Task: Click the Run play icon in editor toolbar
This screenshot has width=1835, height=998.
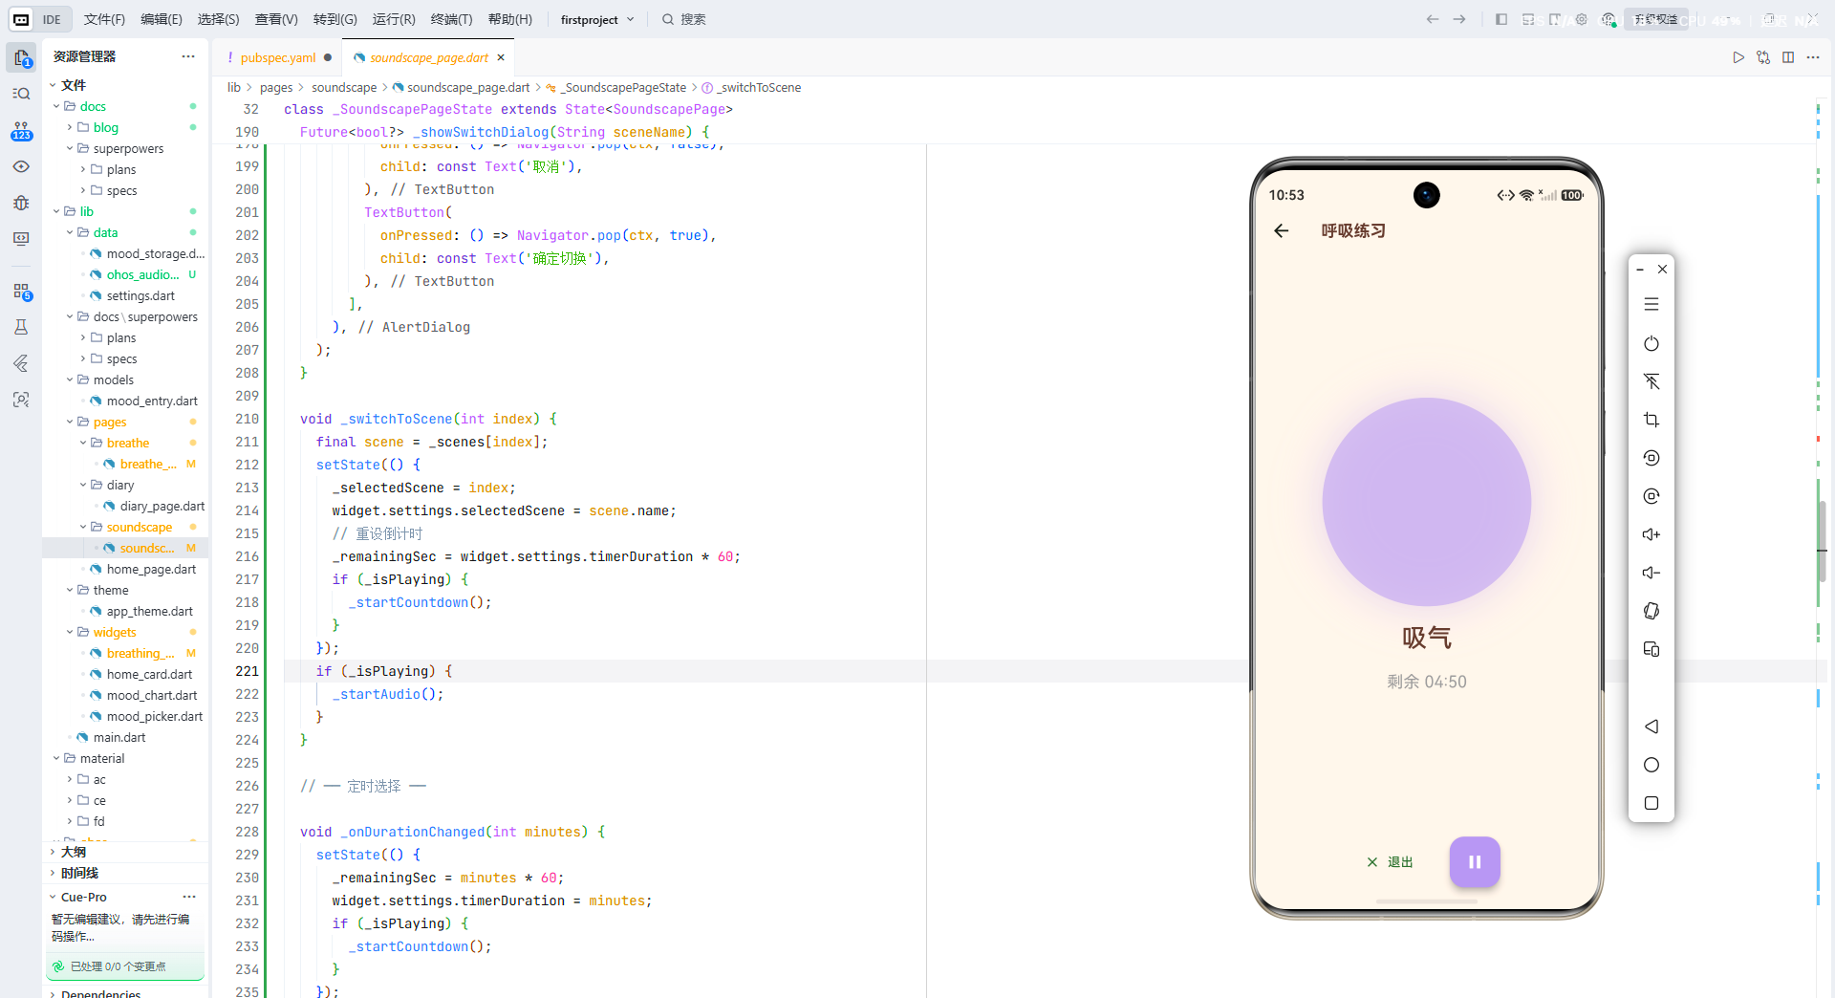Action: (x=1738, y=57)
